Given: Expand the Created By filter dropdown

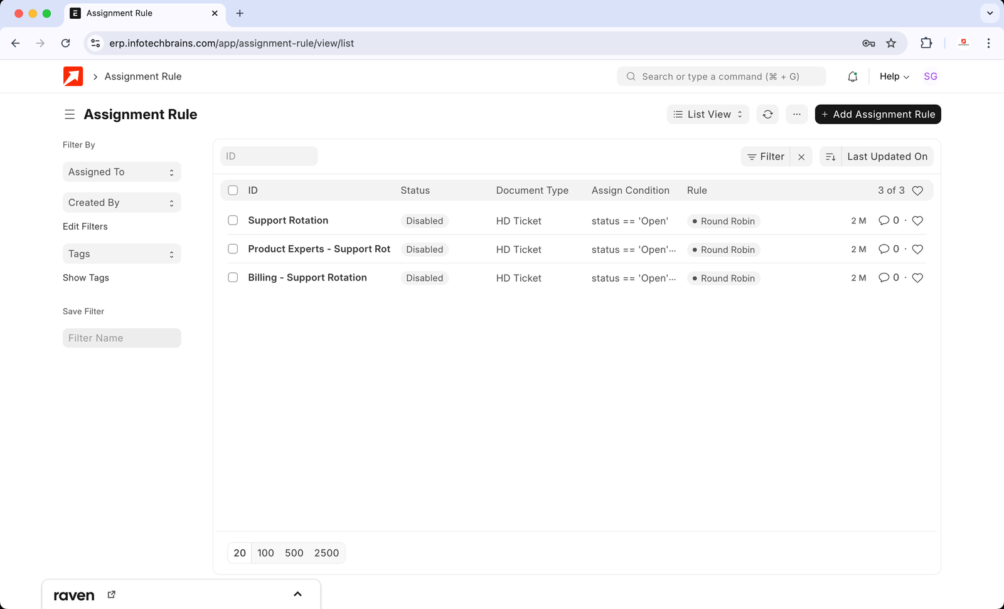Looking at the screenshot, I should 122,203.
